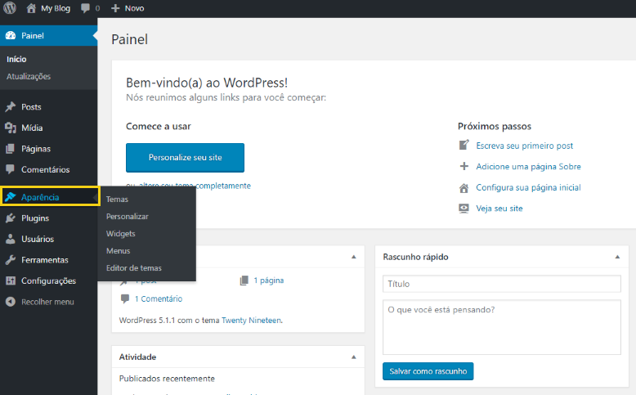
Task: Focus the Título input field
Action: click(x=502, y=284)
